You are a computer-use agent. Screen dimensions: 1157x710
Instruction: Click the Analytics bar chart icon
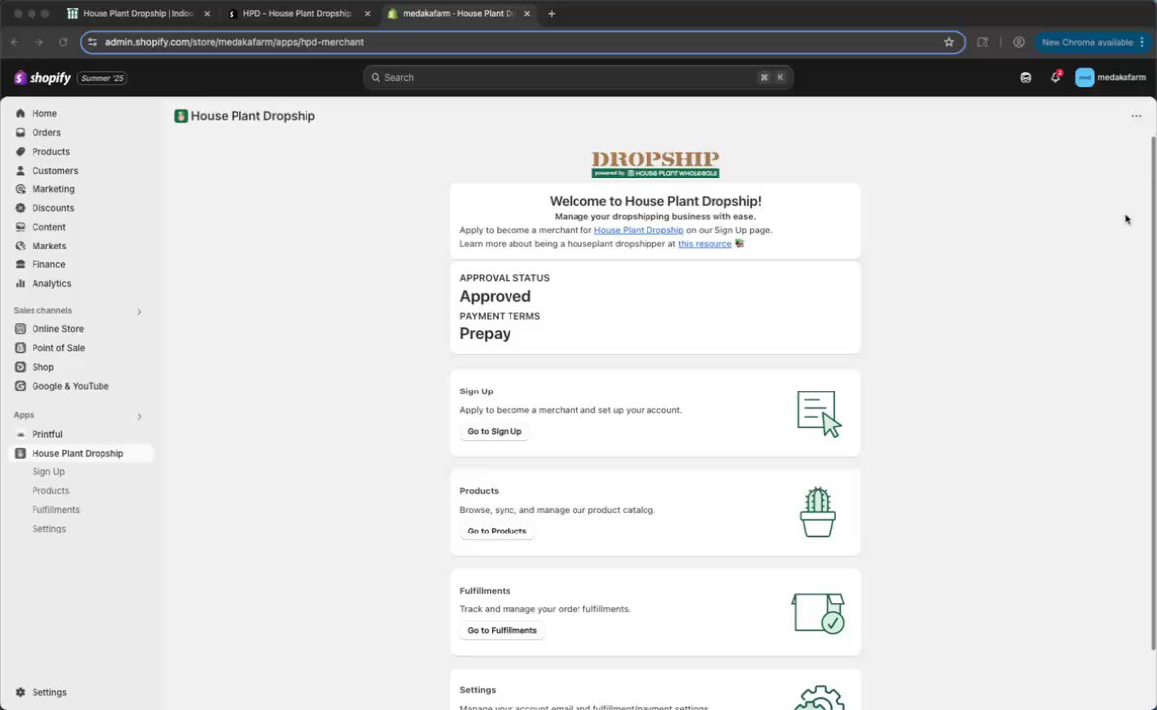tap(20, 283)
